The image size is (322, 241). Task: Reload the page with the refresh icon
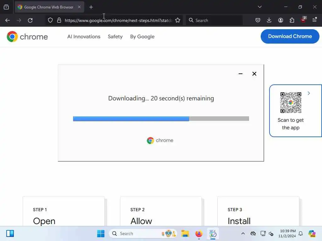(x=30, y=20)
